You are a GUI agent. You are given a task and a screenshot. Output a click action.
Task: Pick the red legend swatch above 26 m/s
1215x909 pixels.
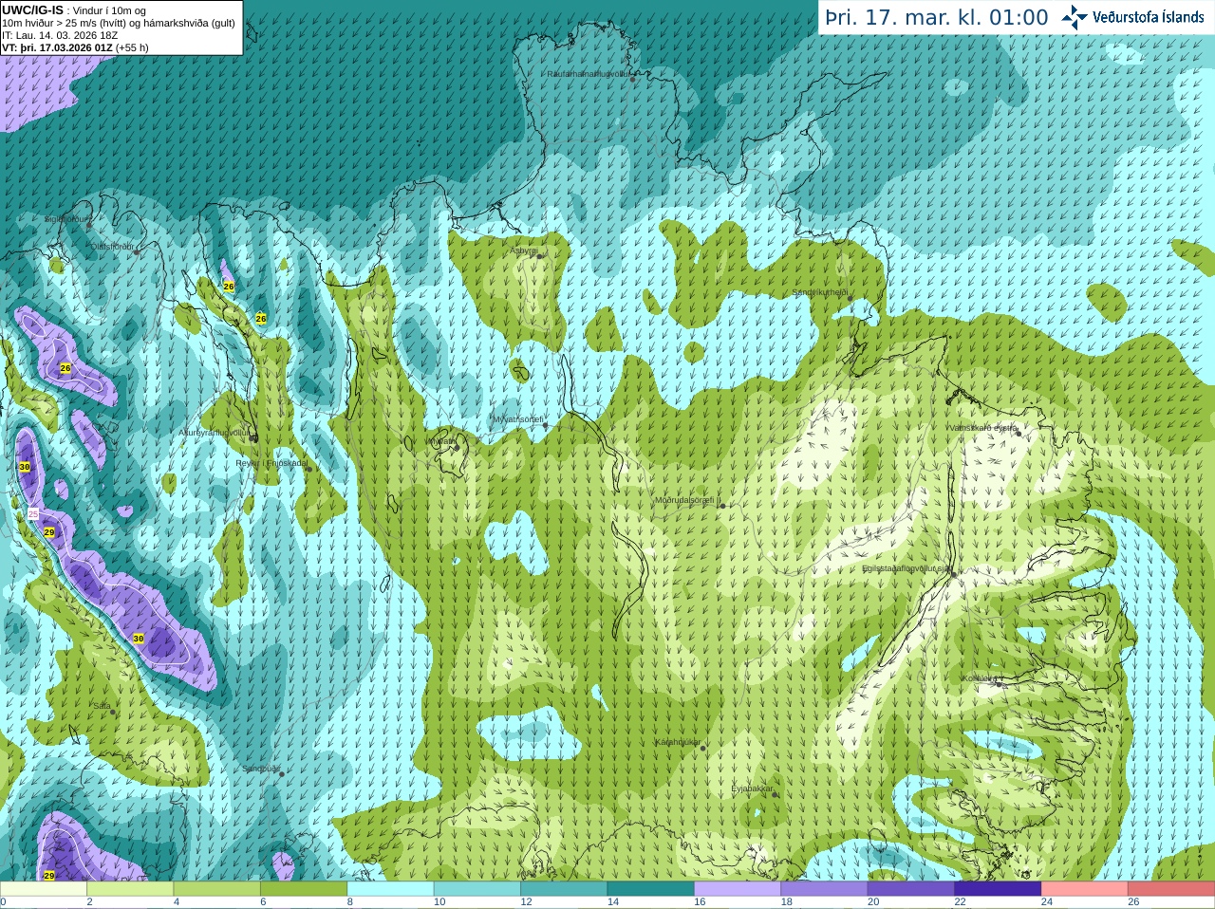pos(1171,889)
